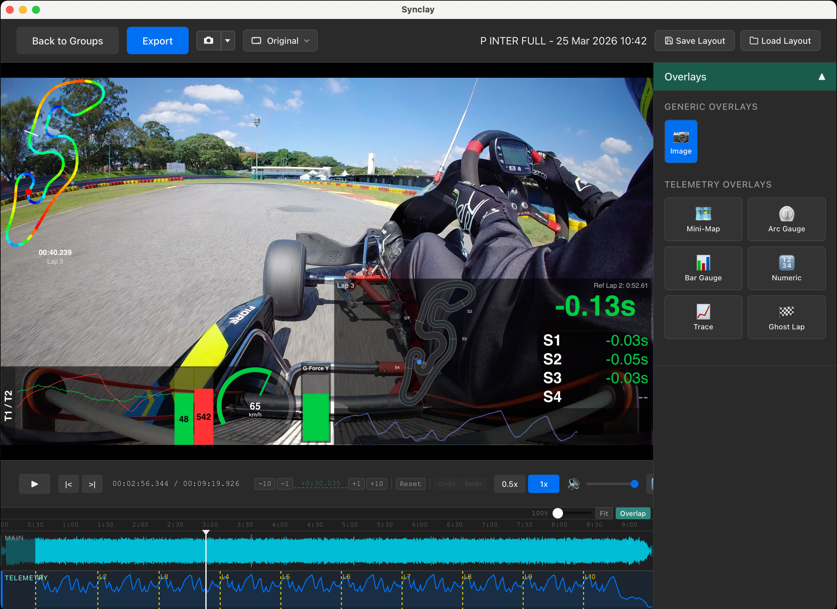Click Save Layout
Viewport: 837px width, 609px height.
click(694, 41)
